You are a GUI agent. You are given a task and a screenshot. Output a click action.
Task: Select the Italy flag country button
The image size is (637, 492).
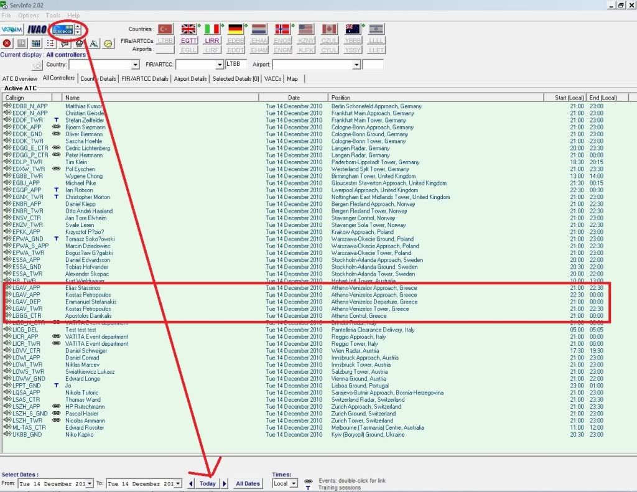212,29
